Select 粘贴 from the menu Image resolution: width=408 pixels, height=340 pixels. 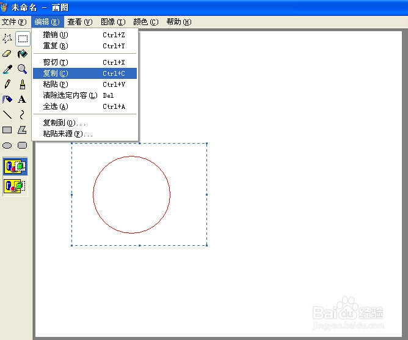coord(85,84)
